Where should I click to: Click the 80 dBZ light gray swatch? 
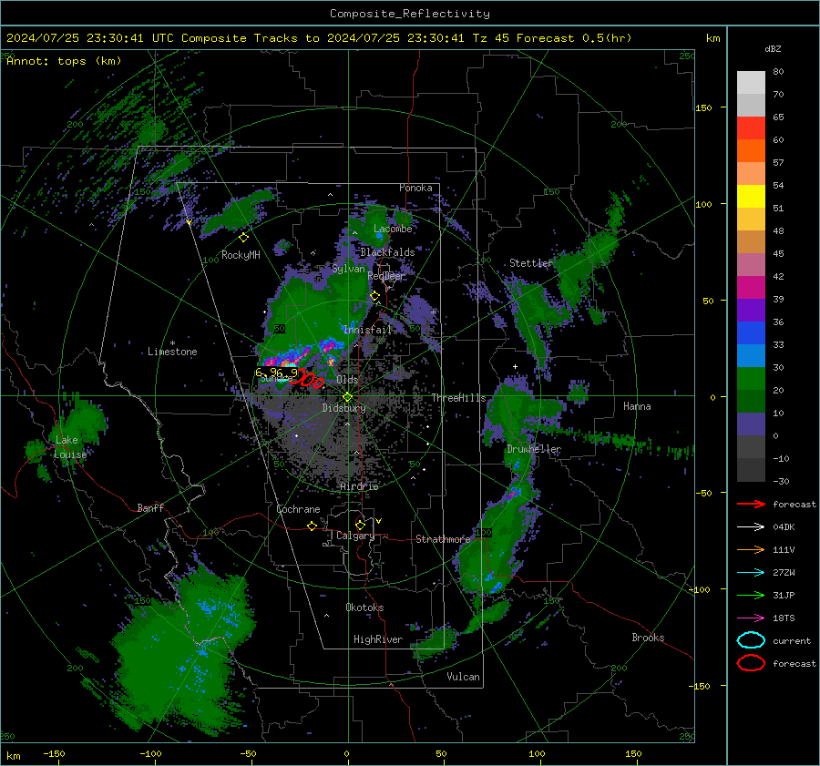pos(751,82)
